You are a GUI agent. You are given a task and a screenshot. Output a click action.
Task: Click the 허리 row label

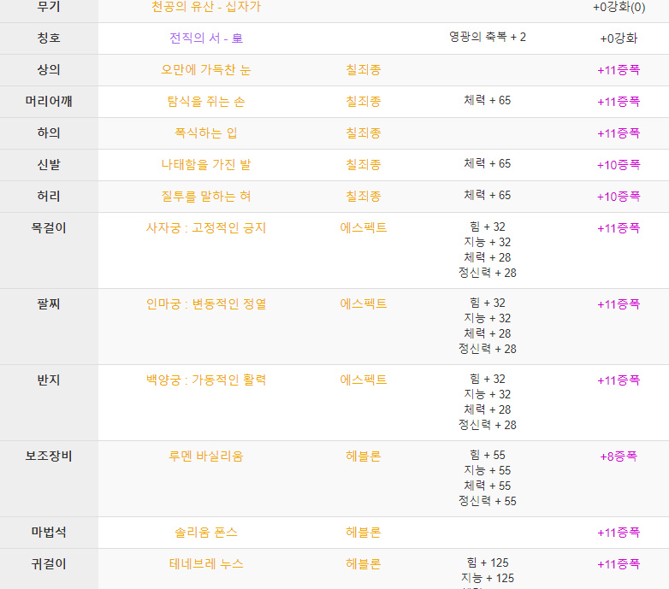[49, 196]
